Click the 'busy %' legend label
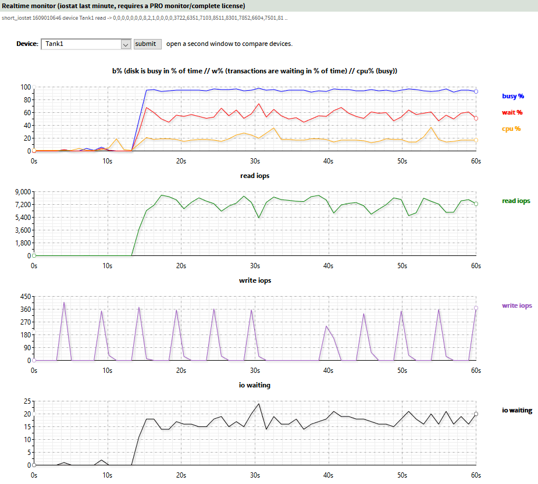Screen dimensions: 538x484 [x=513, y=96]
